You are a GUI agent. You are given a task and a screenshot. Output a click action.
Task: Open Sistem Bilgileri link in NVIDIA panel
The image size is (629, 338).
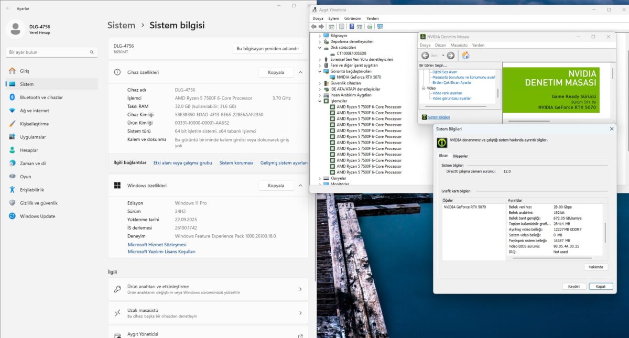(439, 117)
